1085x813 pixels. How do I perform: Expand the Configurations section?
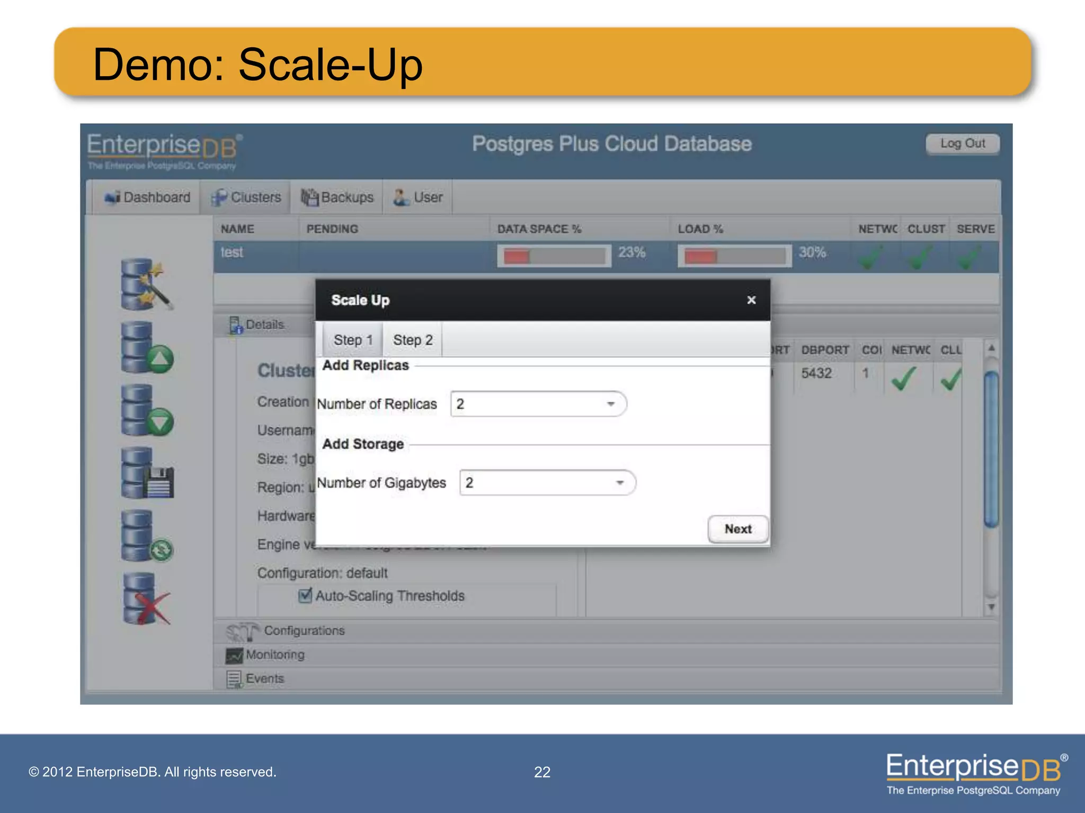[607, 630]
